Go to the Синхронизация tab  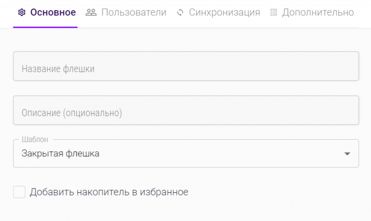(x=224, y=12)
